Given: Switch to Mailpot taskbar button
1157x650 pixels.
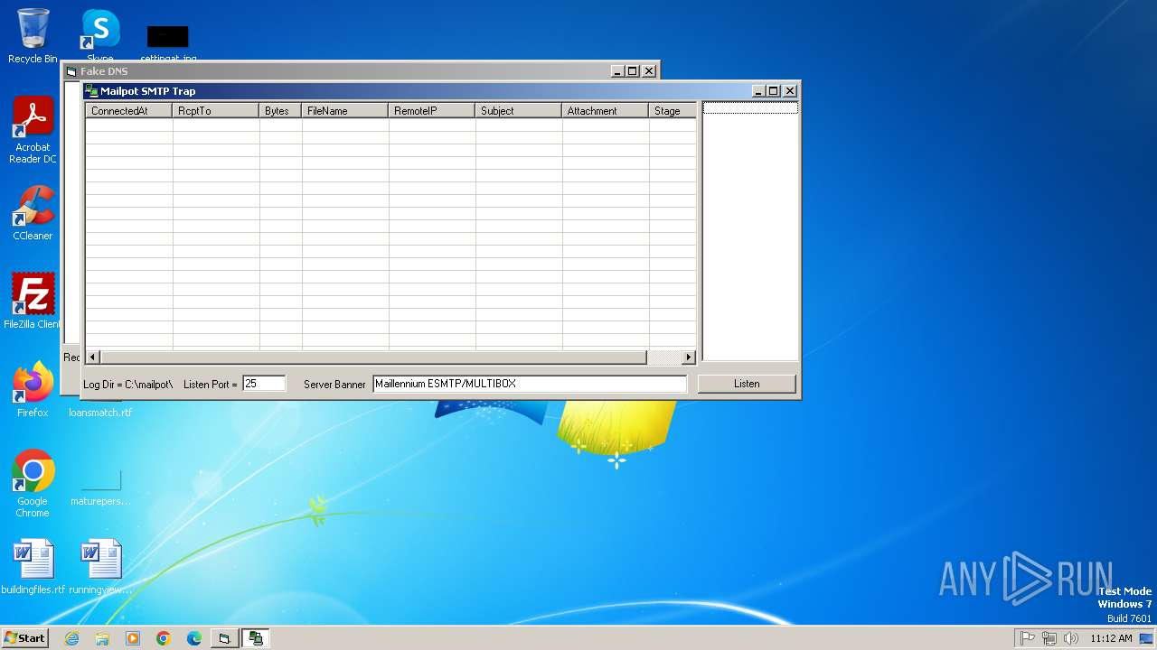Looking at the screenshot, I should [x=256, y=638].
